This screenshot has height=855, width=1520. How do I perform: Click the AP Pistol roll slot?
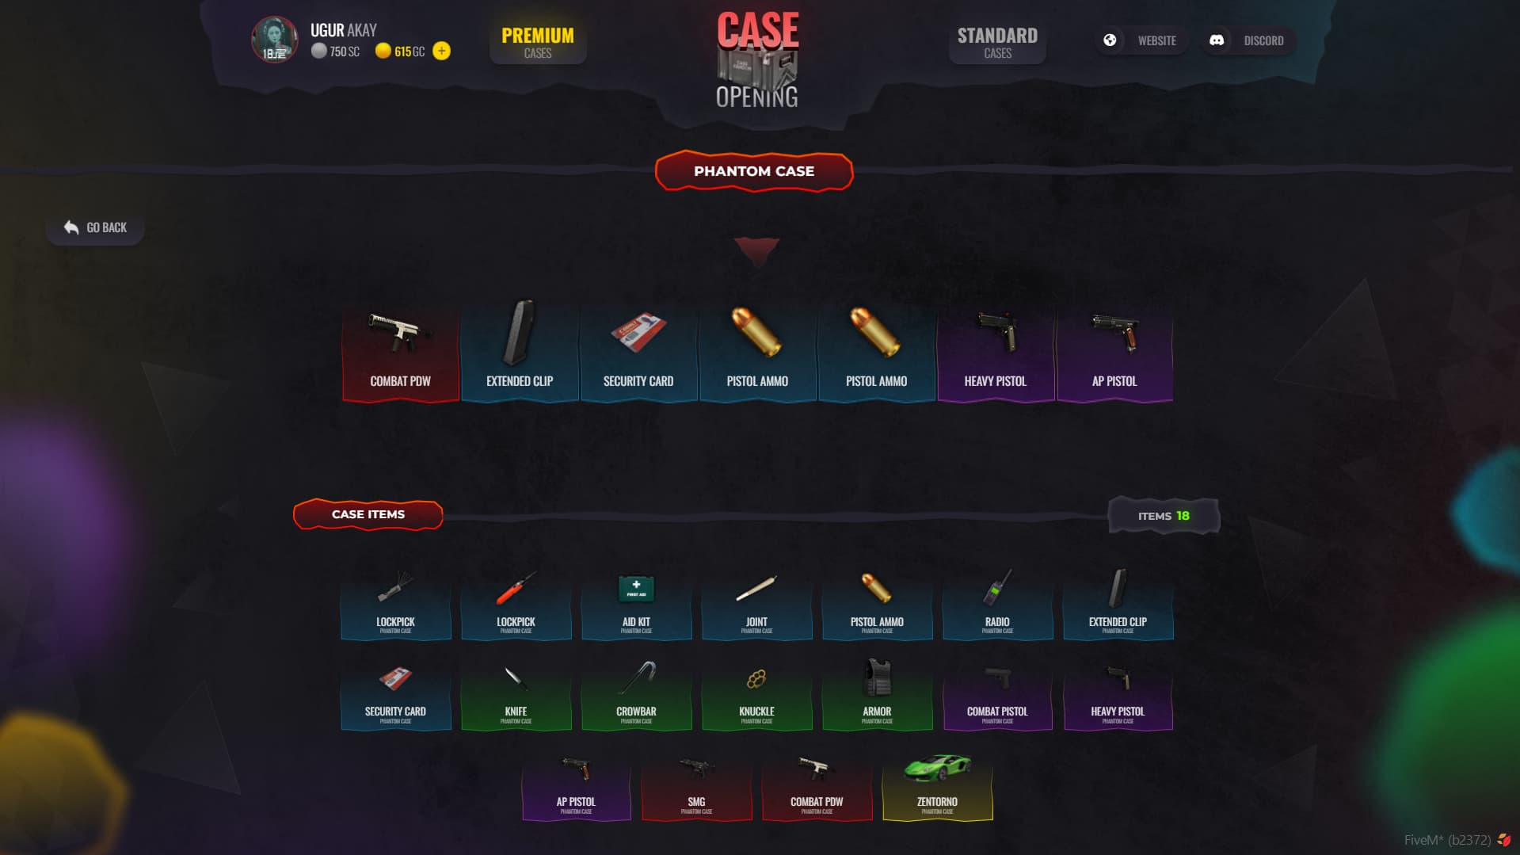pyautogui.click(x=1114, y=351)
